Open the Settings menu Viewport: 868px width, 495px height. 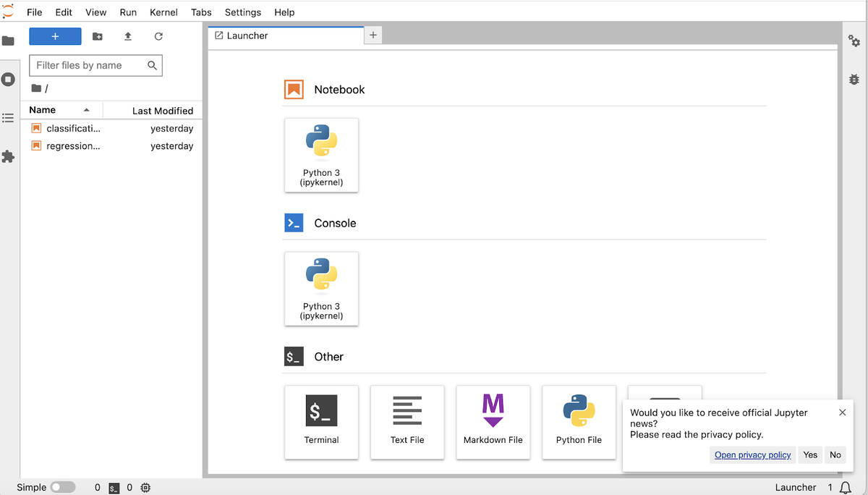point(242,12)
